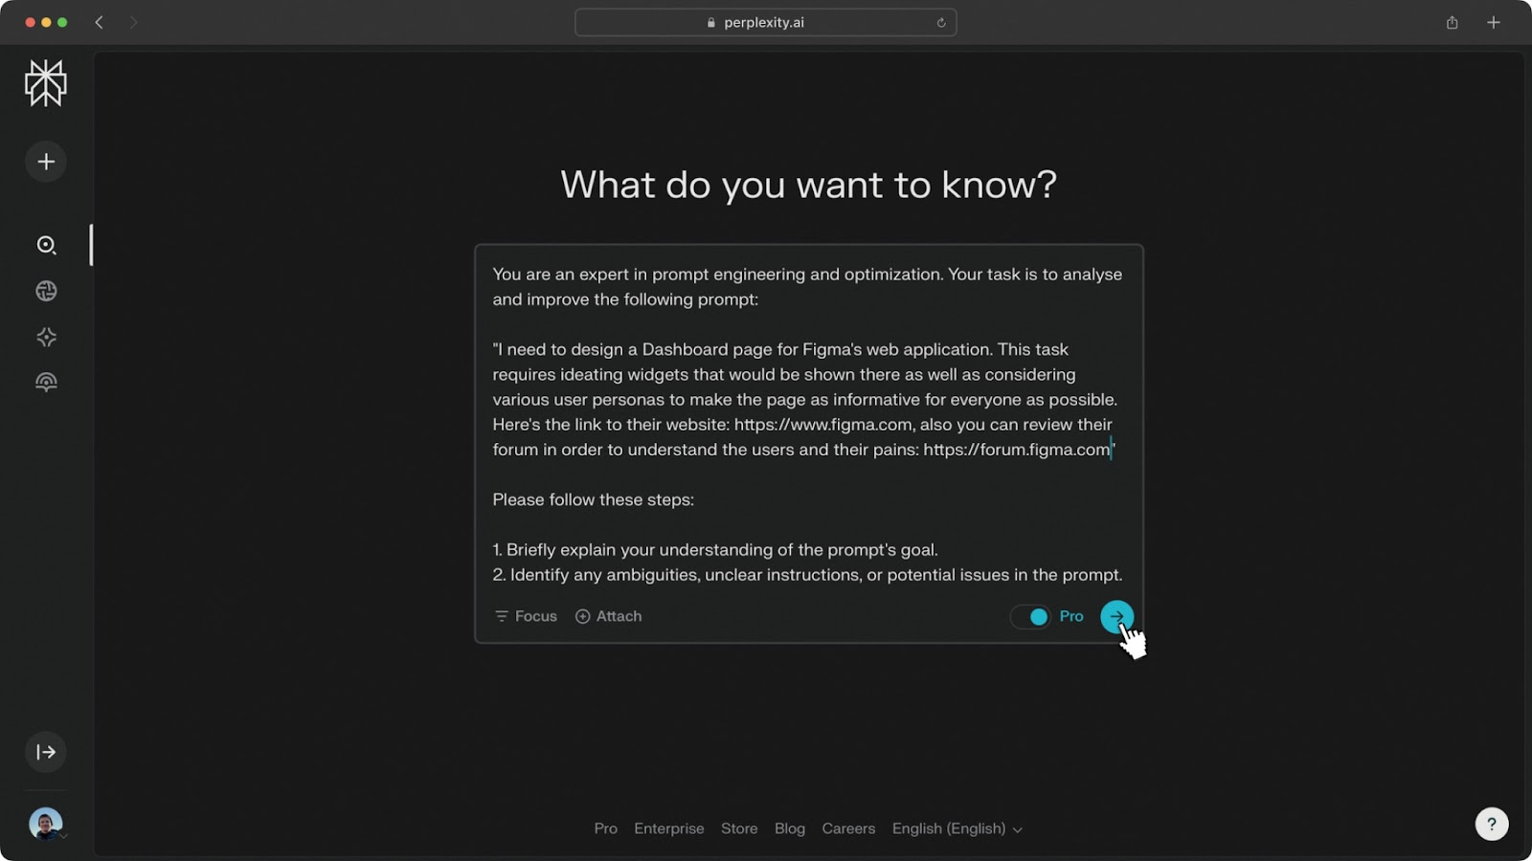The width and height of the screenshot is (1532, 861).
Task: Go to the Blog footer link
Action: [789, 828]
